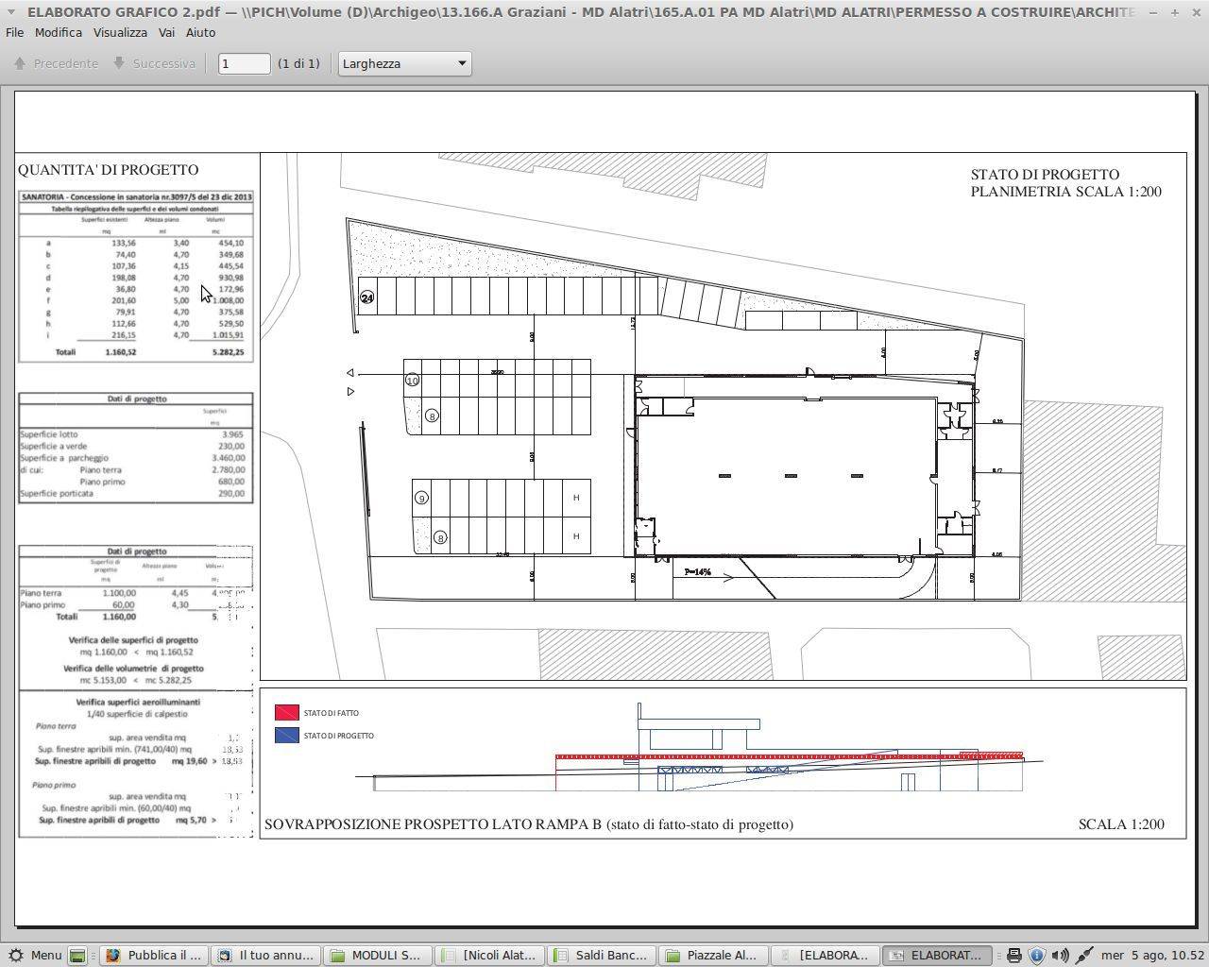Switch to Firefox 'Pubblica il ...' window
The width and height of the screenshot is (1209, 967).
click(153, 955)
